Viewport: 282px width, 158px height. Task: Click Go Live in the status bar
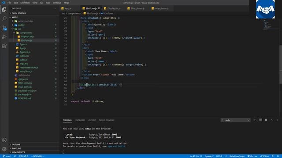point(252,156)
